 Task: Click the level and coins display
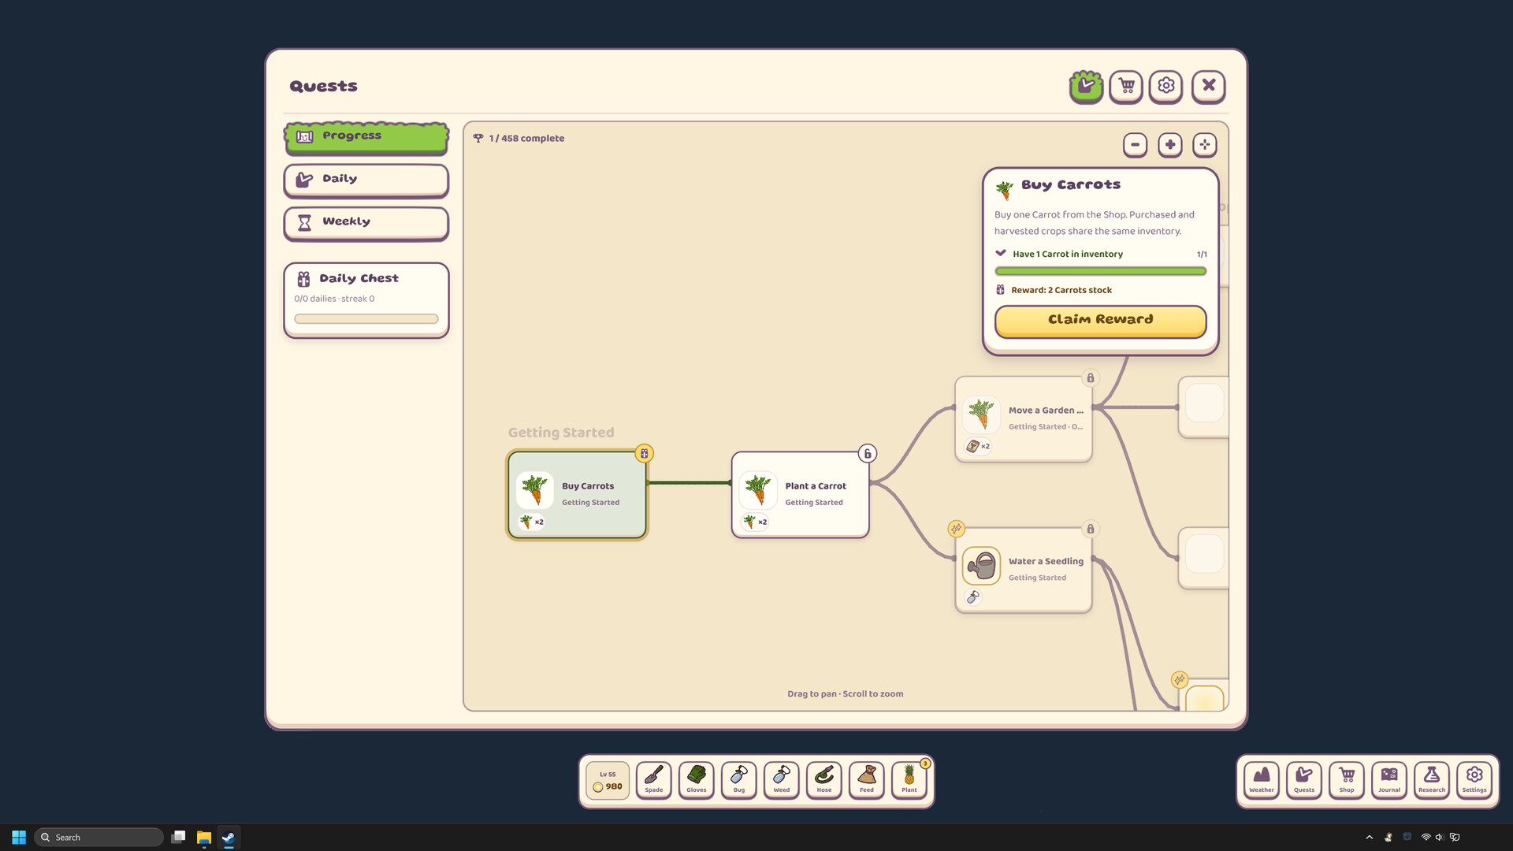608,780
